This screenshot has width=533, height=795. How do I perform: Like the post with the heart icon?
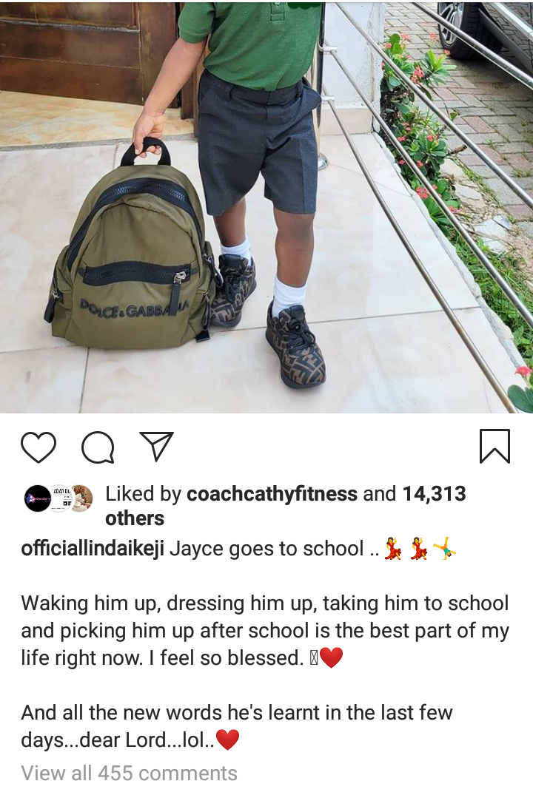pyautogui.click(x=38, y=447)
